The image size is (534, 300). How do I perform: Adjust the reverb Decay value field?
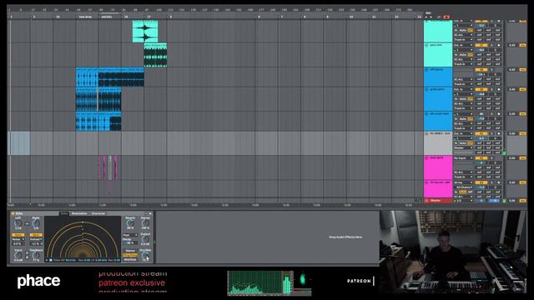point(130,242)
